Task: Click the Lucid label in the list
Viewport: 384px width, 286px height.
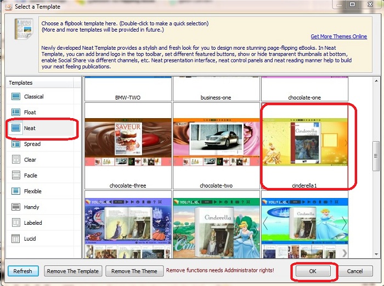Action: [30, 238]
